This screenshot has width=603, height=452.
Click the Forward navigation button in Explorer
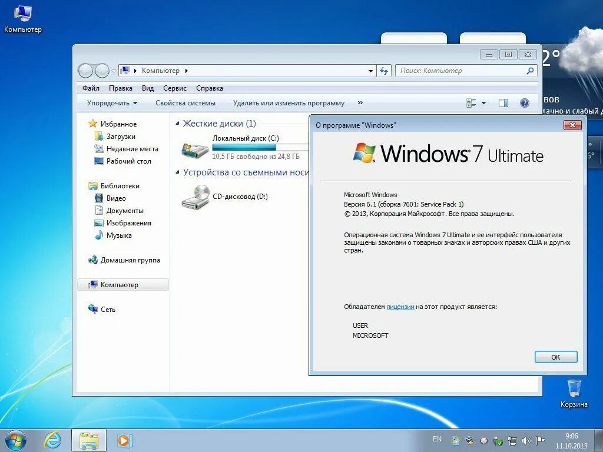click(x=102, y=71)
